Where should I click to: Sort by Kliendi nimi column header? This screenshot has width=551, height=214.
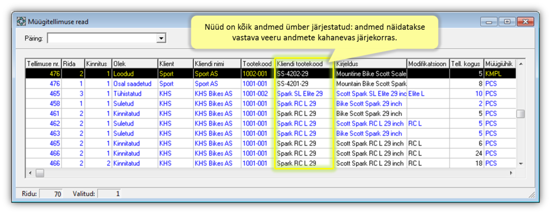point(217,64)
